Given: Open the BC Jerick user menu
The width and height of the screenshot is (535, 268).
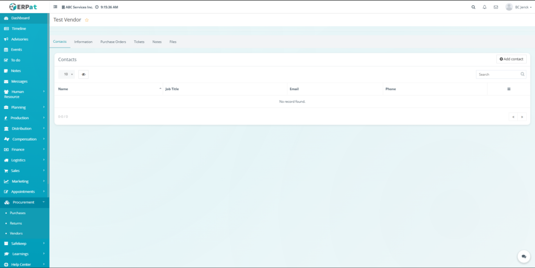Looking at the screenshot, I should 519,7.
